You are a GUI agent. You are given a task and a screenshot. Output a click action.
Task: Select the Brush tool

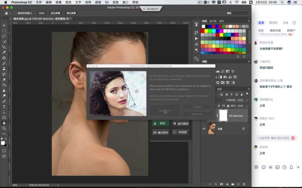(4, 63)
